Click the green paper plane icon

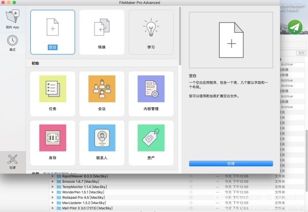click(x=295, y=27)
